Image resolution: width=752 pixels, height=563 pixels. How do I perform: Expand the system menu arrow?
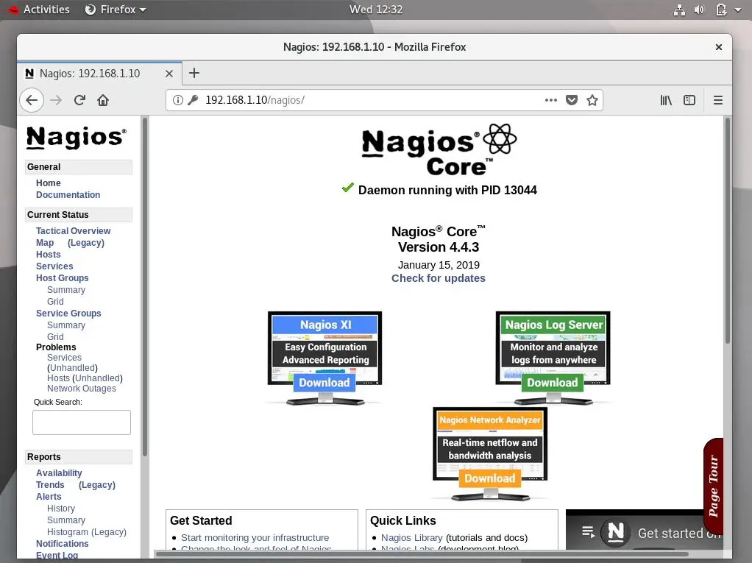pyautogui.click(x=738, y=10)
